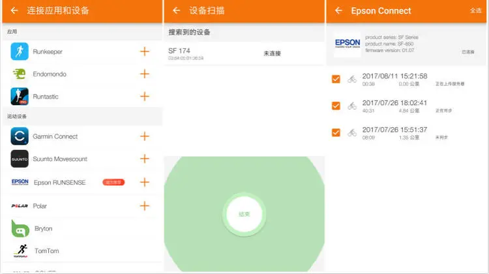The width and height of the screenshot is (489, 274).
Task: Uncheck the 2017/07/26 18:02:41 activity
Action: pyautogui.click(x=336, y=106)
